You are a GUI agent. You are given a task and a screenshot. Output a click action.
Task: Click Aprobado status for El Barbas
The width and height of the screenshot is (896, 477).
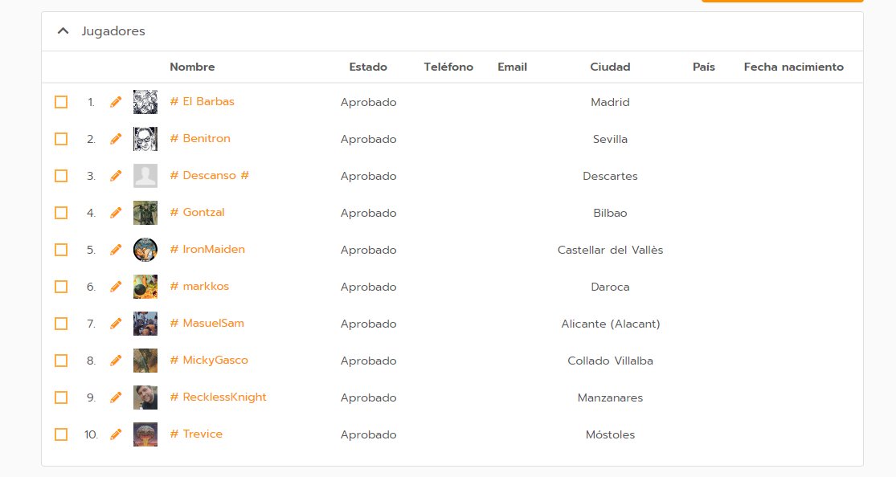pyautogui.click(x=369, y=102)
